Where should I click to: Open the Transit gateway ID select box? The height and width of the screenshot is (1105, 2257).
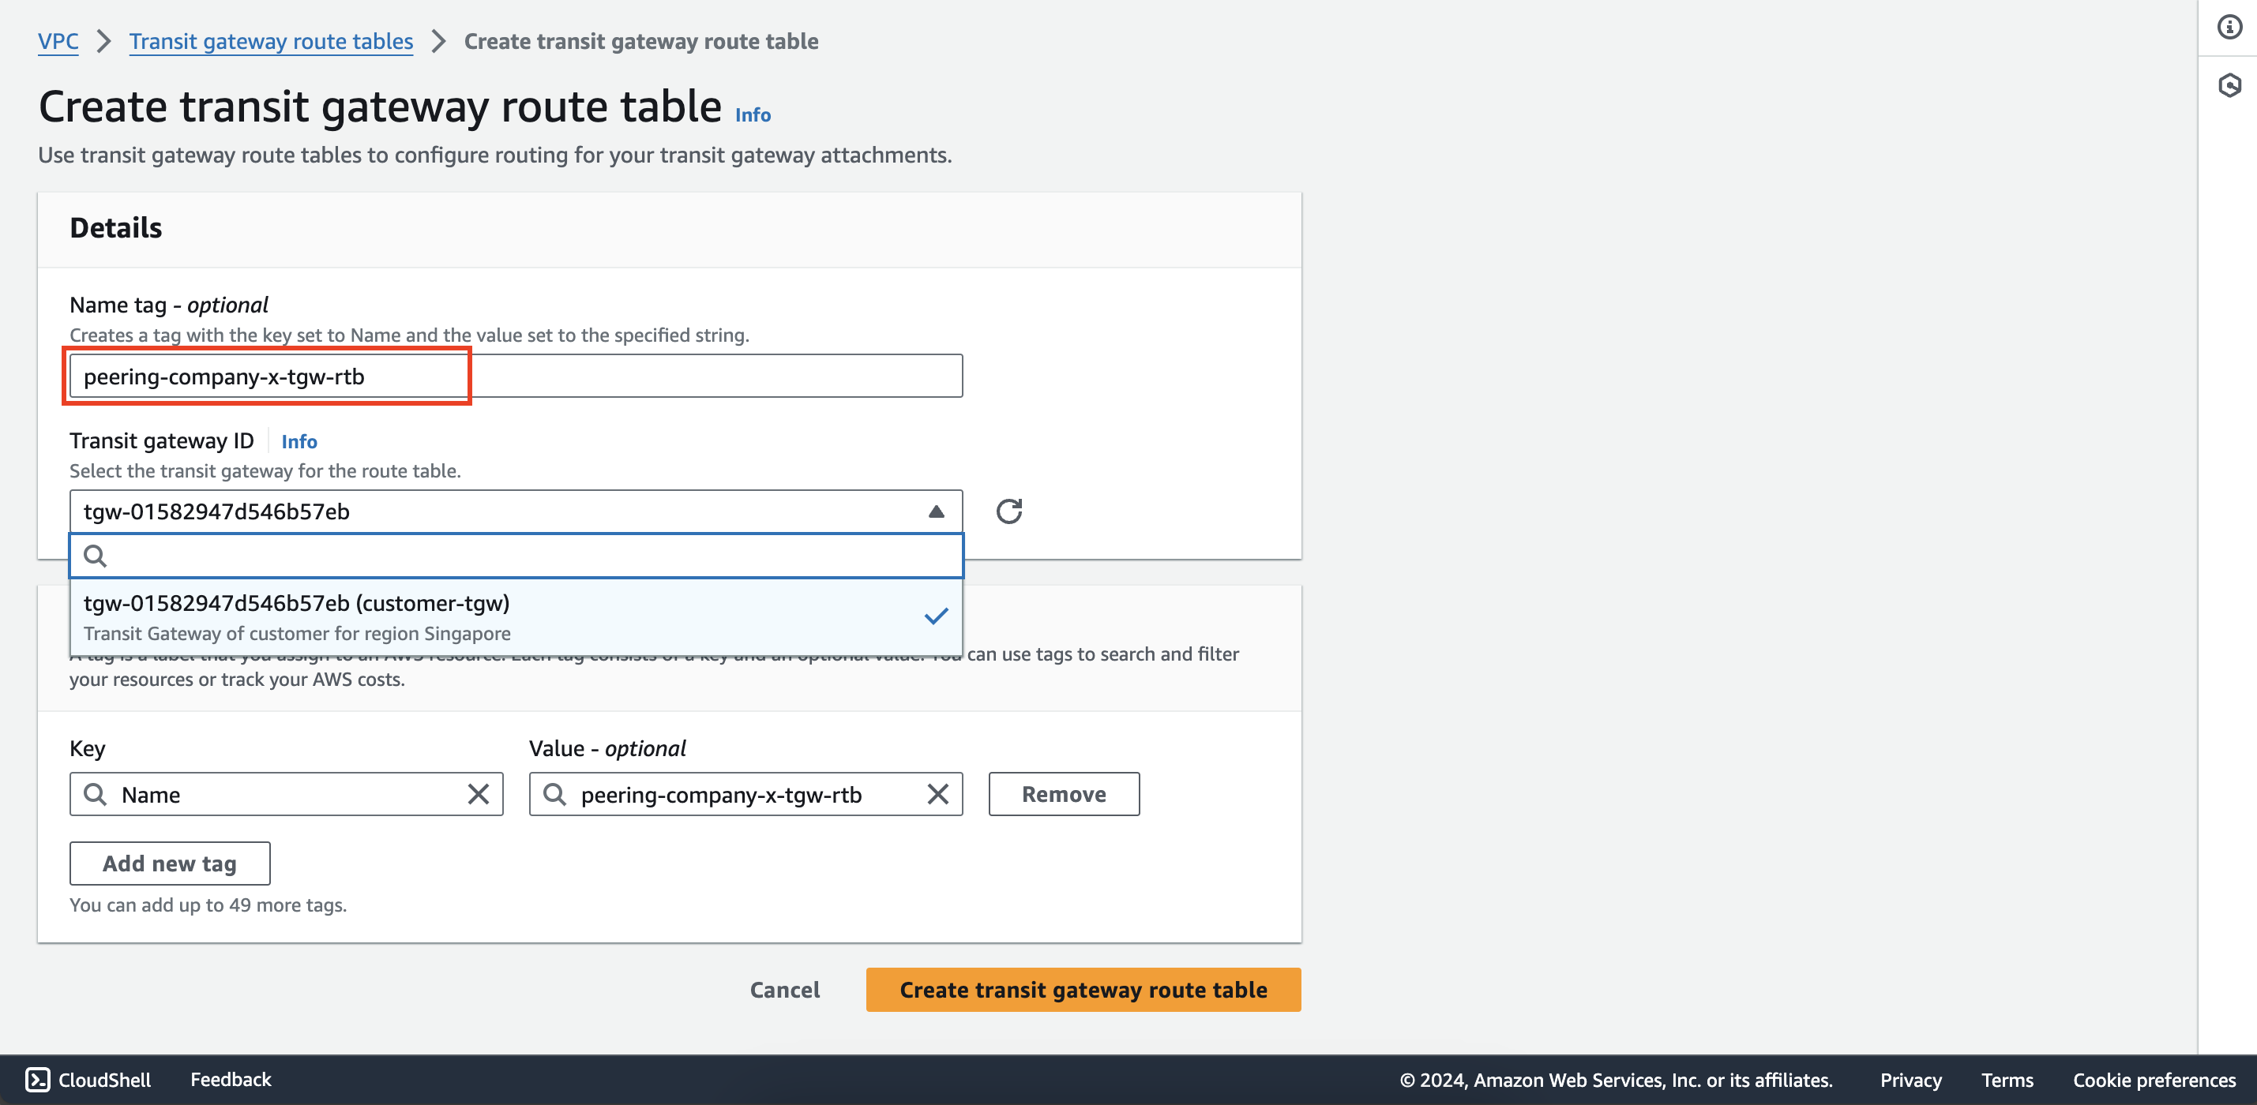(516, 511)
